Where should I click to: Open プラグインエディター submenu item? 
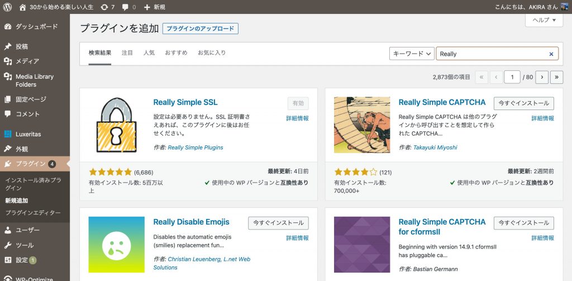point(33,213)
